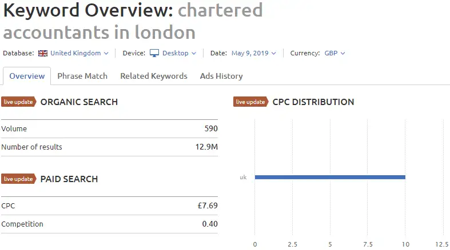This screenshot has width=450, height=250.
Task: Change the GBP currency dropdown
Action: 334,53
